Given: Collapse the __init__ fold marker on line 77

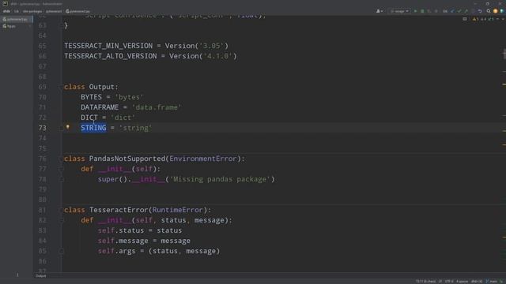Looking at the screenshot, I should click(x=61, y=169).
